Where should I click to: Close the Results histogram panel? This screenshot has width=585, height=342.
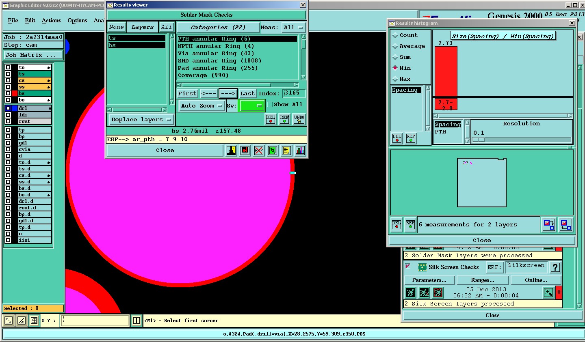(482, 241)
